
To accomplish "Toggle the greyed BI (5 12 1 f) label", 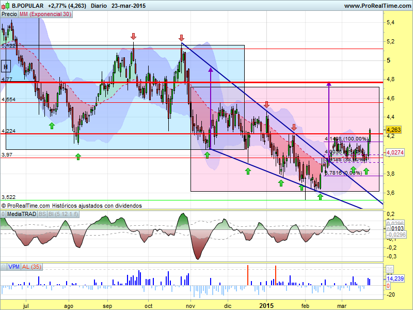I will [x=63, y=214].
